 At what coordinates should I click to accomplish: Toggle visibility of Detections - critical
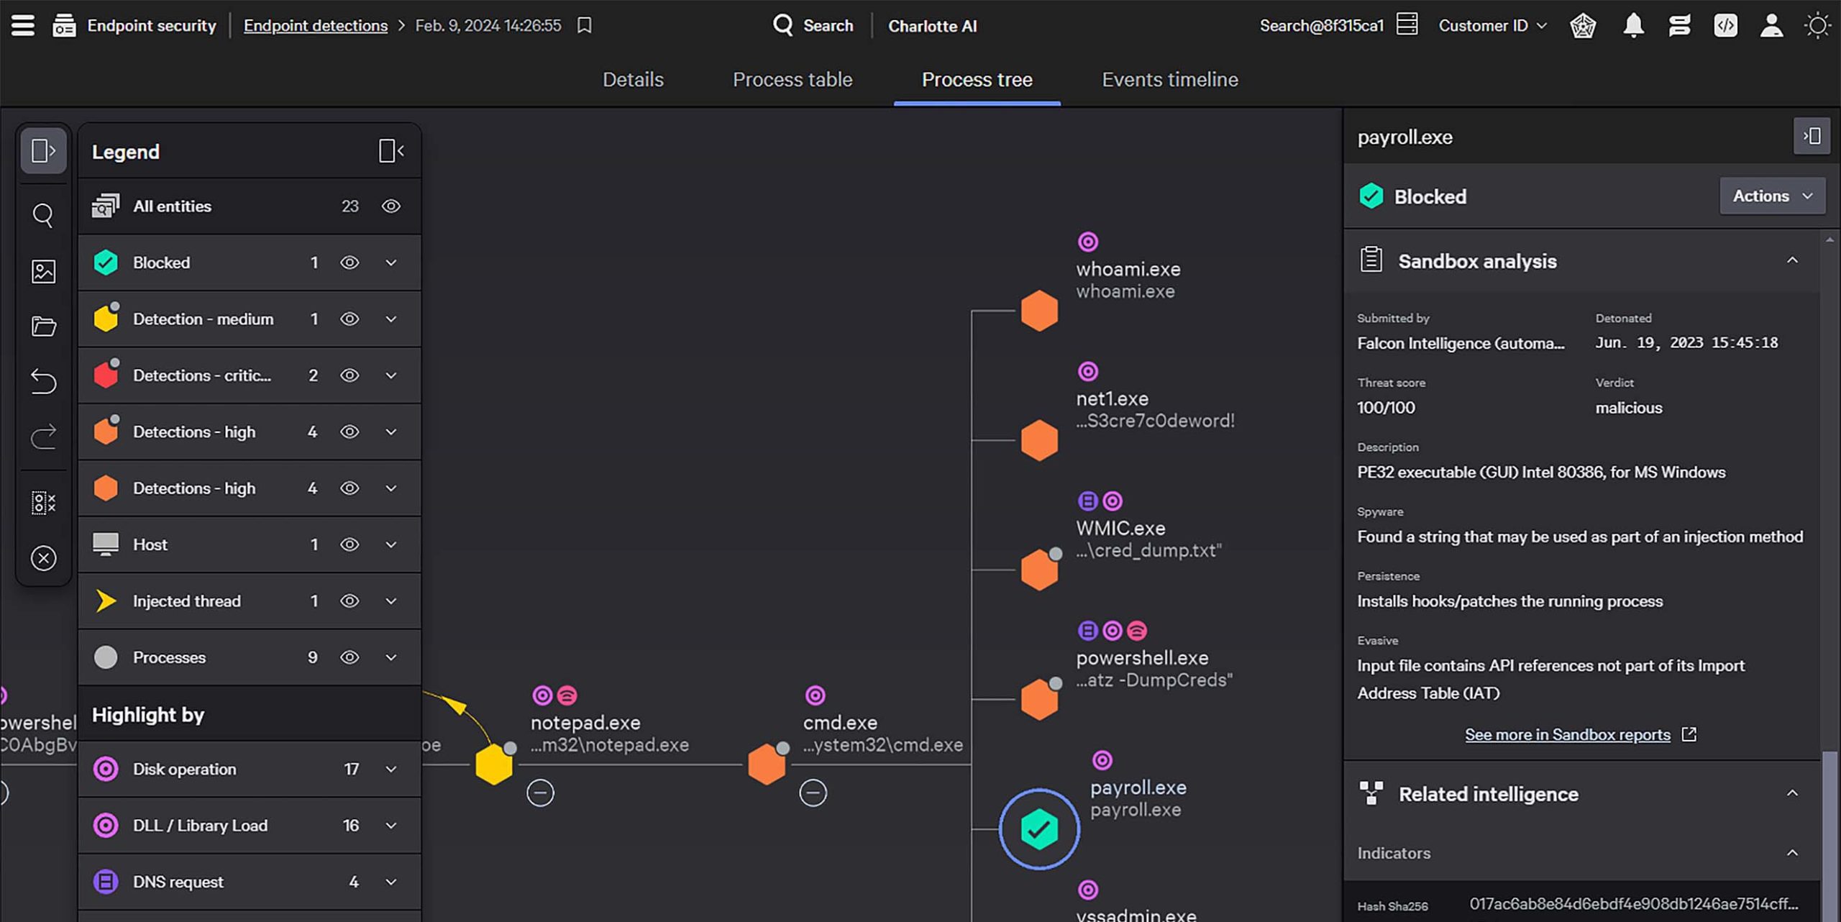click(x=350, y=375)
